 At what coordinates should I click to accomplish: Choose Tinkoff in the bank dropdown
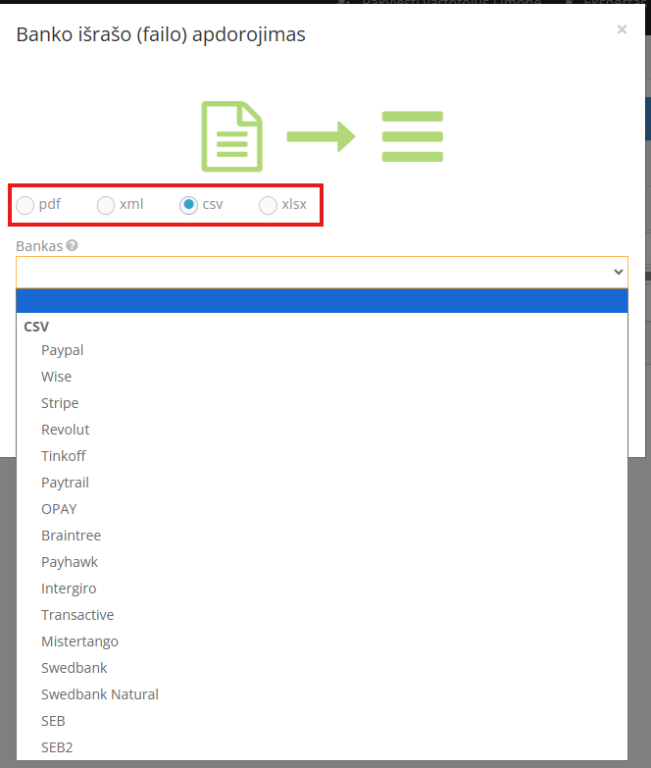coord(322,456)
